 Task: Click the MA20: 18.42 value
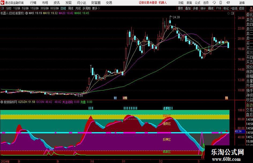(66, 13)
